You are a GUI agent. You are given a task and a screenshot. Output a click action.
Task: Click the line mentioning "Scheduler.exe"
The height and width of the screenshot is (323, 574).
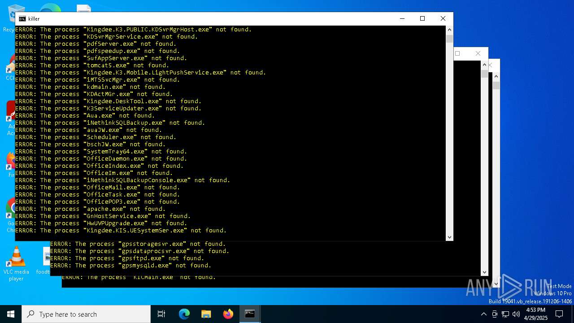[96, 137]
